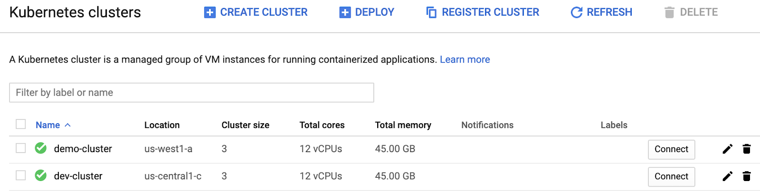Toggle sort arrow next to Name column
The width and height of the screenshot is (760, 191).
68,125
